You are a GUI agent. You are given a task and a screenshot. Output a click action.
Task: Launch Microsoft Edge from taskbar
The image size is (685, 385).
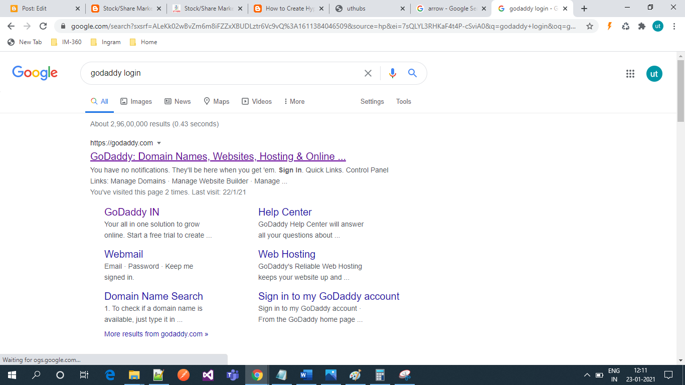(x=110, y=375)
